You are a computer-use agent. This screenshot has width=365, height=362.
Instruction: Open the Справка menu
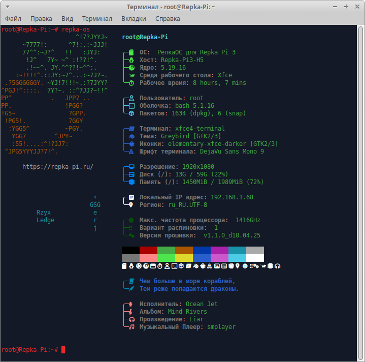tap(168, 19)
